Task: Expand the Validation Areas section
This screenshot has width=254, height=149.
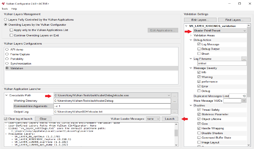Action: [191, 35]
